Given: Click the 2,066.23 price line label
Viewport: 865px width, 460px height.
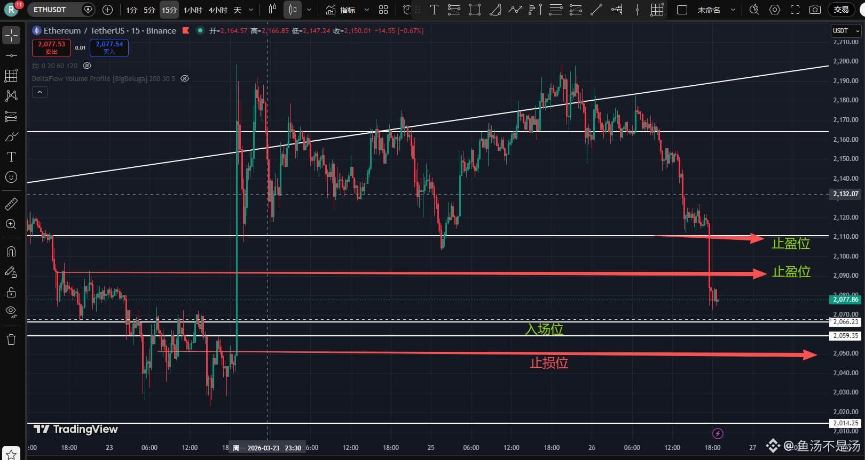Looking at the screenshot, I should pos(846,322).
